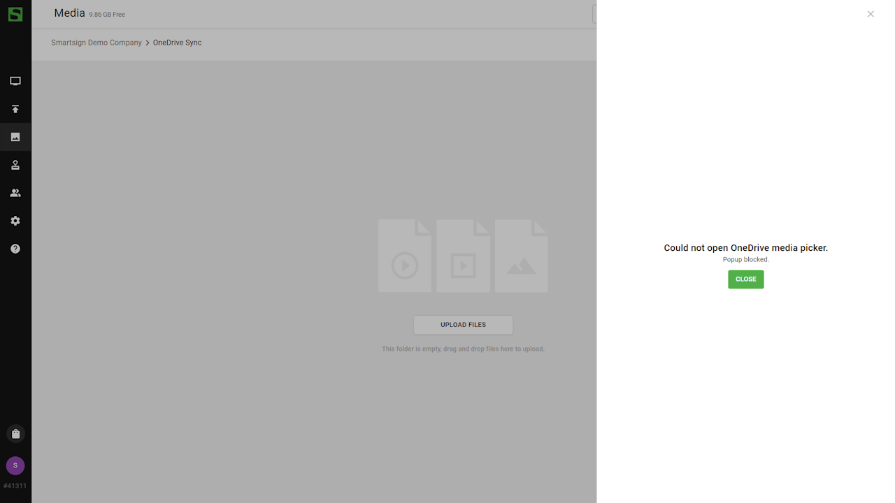Open the shopping bag marketplace icon
Screen dimensions: 895x503
15,434
